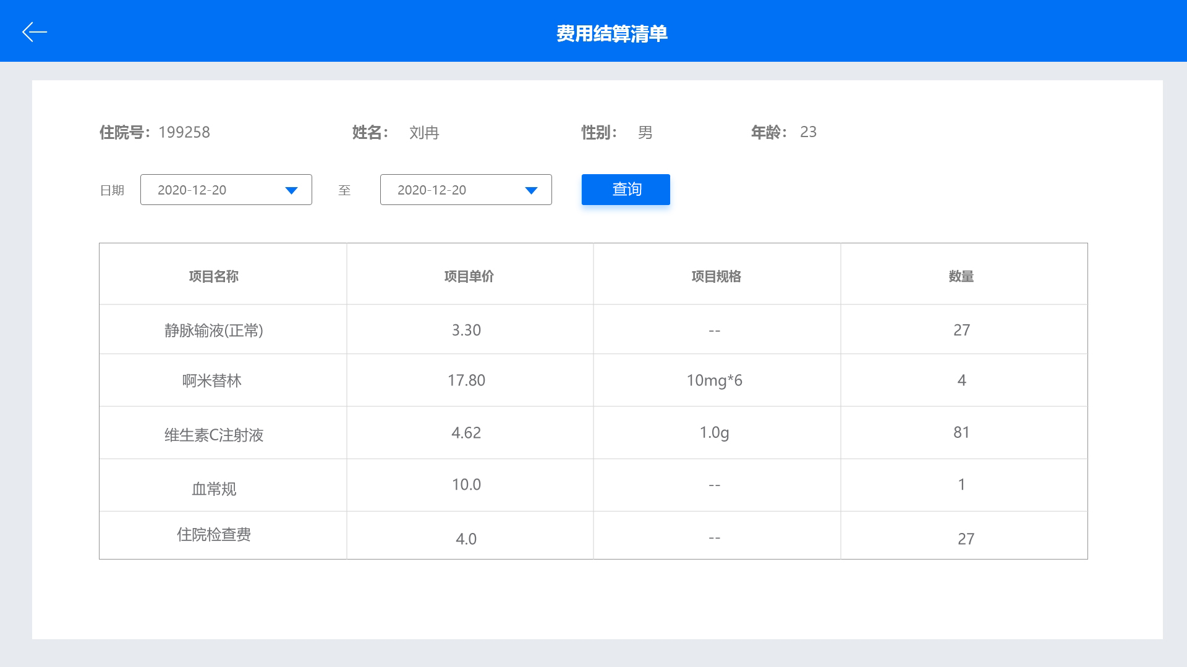Screen dimensions: 1187x667
Task: Click unit price 17.80
Action: [466, 380]
